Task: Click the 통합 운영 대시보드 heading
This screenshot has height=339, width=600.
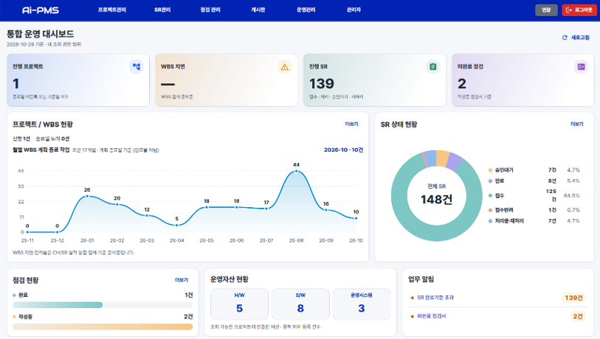Action: point(40,34)
